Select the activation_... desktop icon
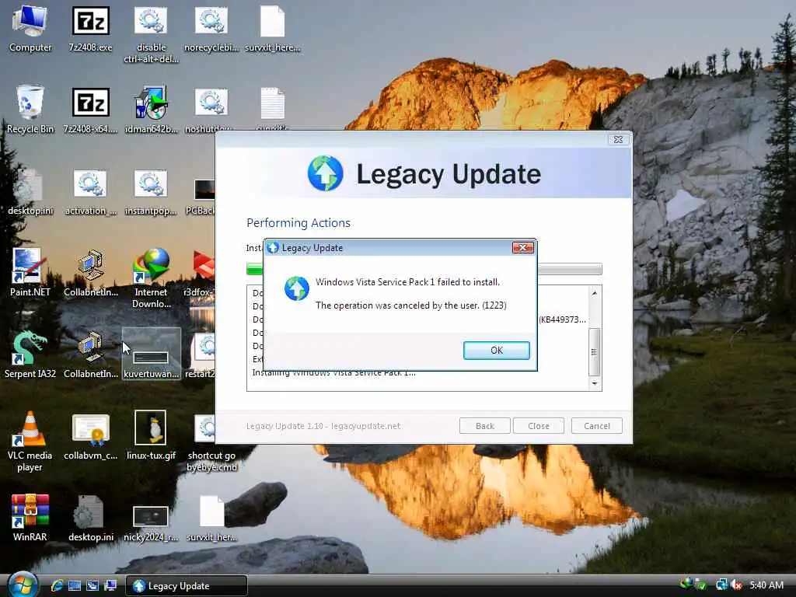The width and height of the screenshot is (796, 597). (x=90, y=192)
